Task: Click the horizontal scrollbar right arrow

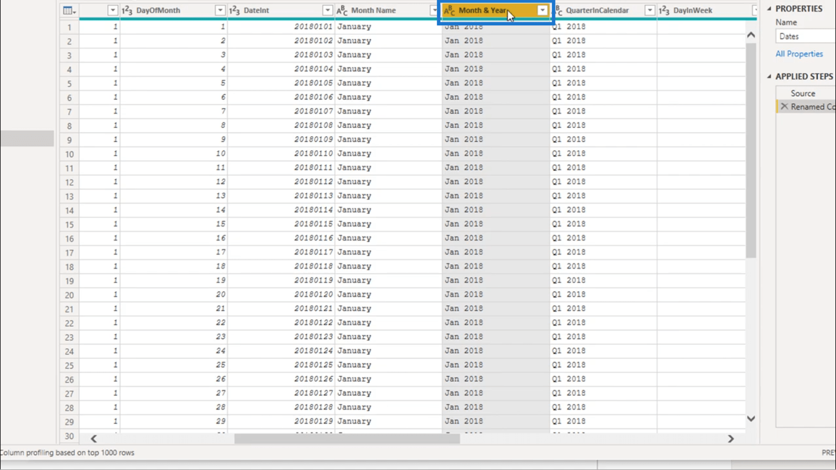Action: [x=731, y=439]
